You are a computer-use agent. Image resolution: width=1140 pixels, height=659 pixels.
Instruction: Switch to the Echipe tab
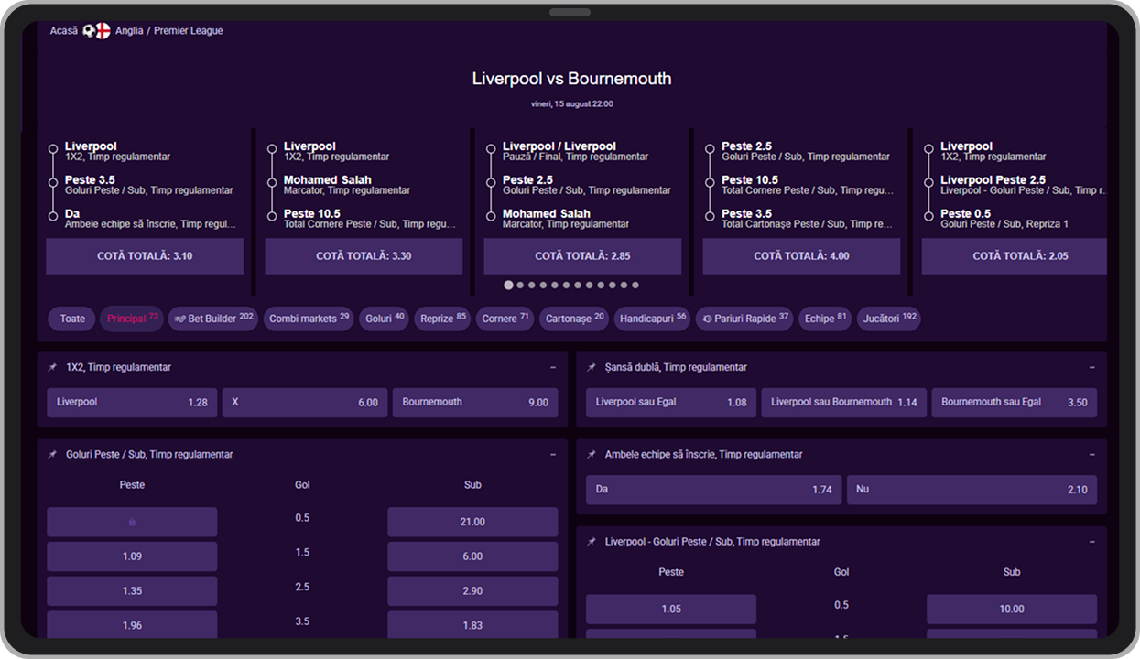[825, 319]
